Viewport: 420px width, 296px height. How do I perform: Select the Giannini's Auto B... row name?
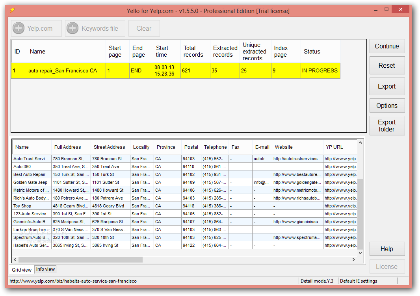point(32,222)
